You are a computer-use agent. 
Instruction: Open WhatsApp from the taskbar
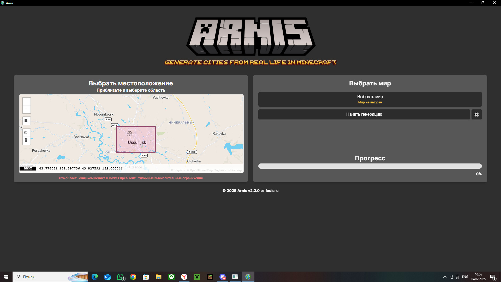[x=121, y=277]
